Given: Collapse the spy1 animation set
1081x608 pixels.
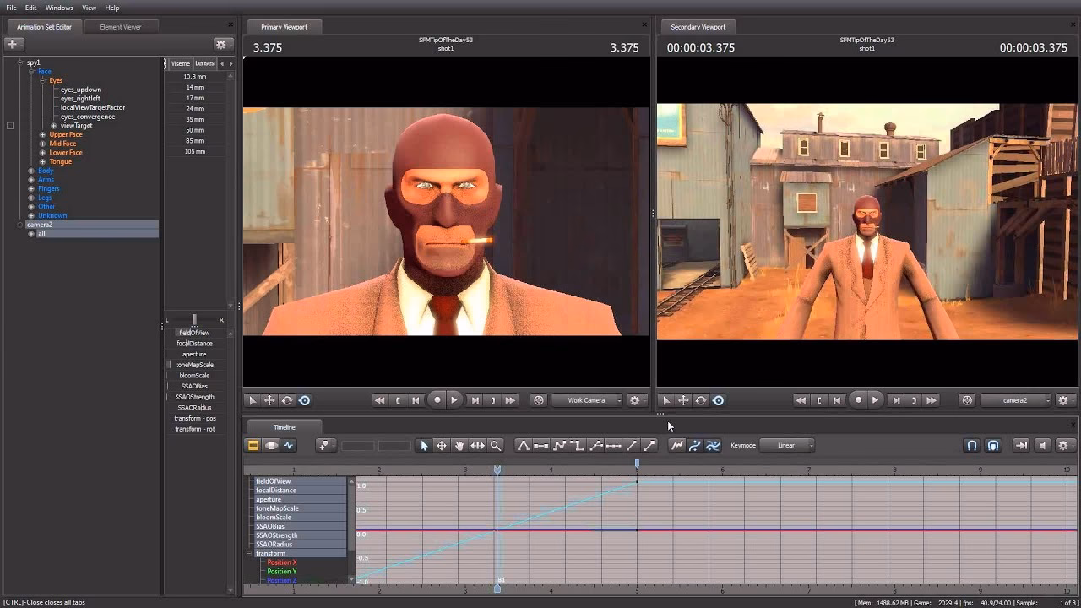Looking at the screenshot, I should click(20, 62).
